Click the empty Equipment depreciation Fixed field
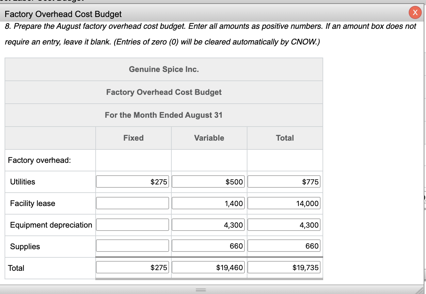 (x=132, y=225)
